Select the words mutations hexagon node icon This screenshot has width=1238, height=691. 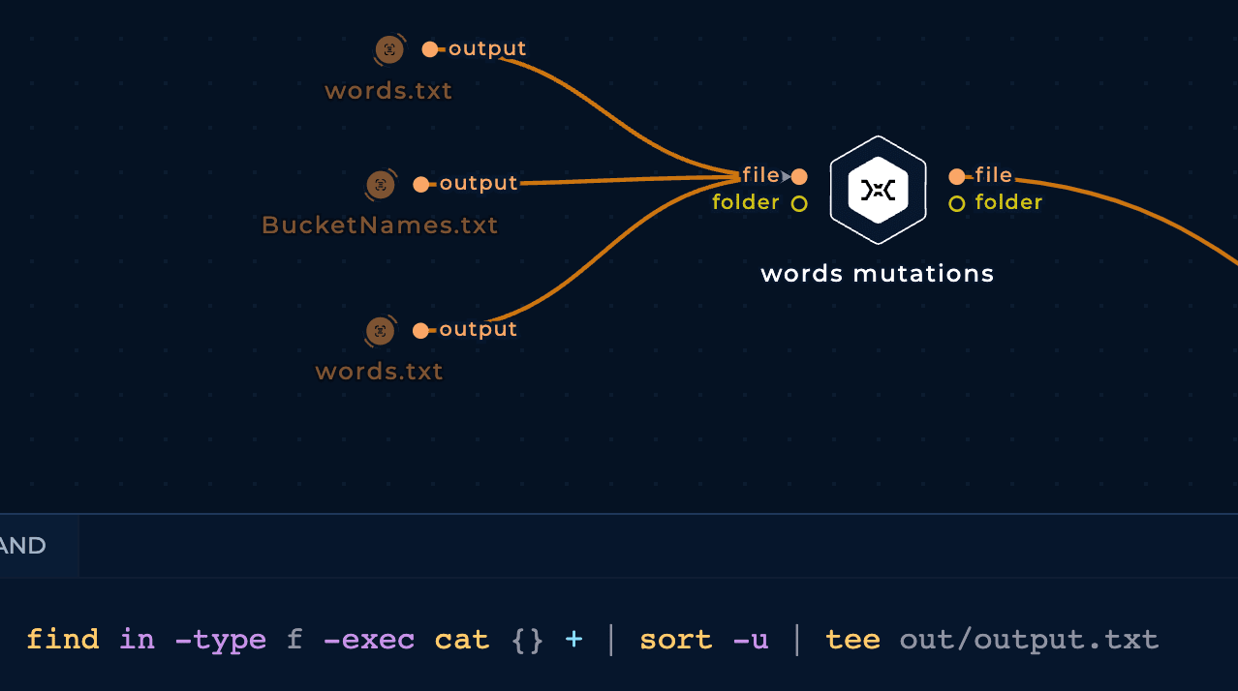coord(878,190)
